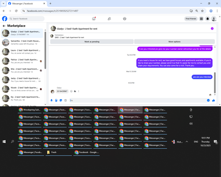The image size is (221, 177).
Task: Attach a file using the photo icon
Action: (x=56, y=100)
